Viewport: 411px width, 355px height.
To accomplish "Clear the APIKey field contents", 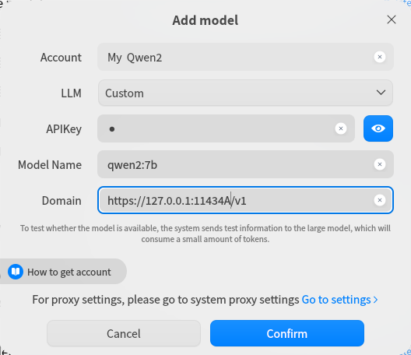I will (341, 128).
